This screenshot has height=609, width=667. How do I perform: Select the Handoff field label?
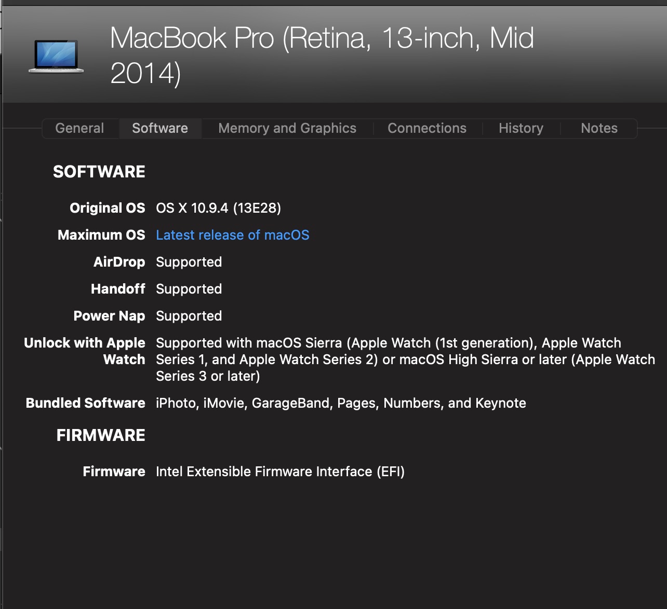tap(118, 289)
